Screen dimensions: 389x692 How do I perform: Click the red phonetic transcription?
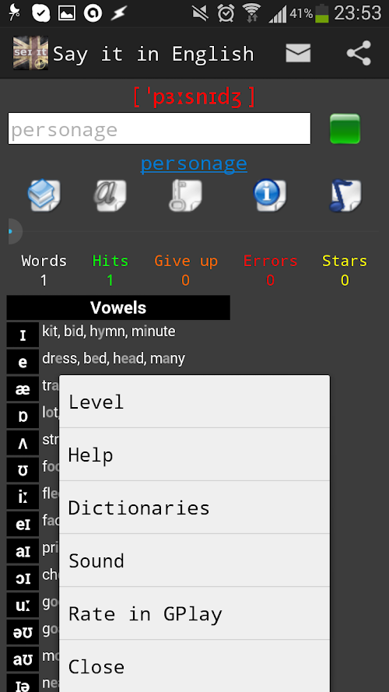click(194, 97)
